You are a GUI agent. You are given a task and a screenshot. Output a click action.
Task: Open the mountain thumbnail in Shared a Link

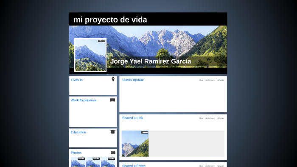click(135, 144)
